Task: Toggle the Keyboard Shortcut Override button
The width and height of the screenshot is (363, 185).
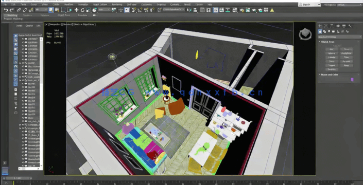Action: pos(127,10)
